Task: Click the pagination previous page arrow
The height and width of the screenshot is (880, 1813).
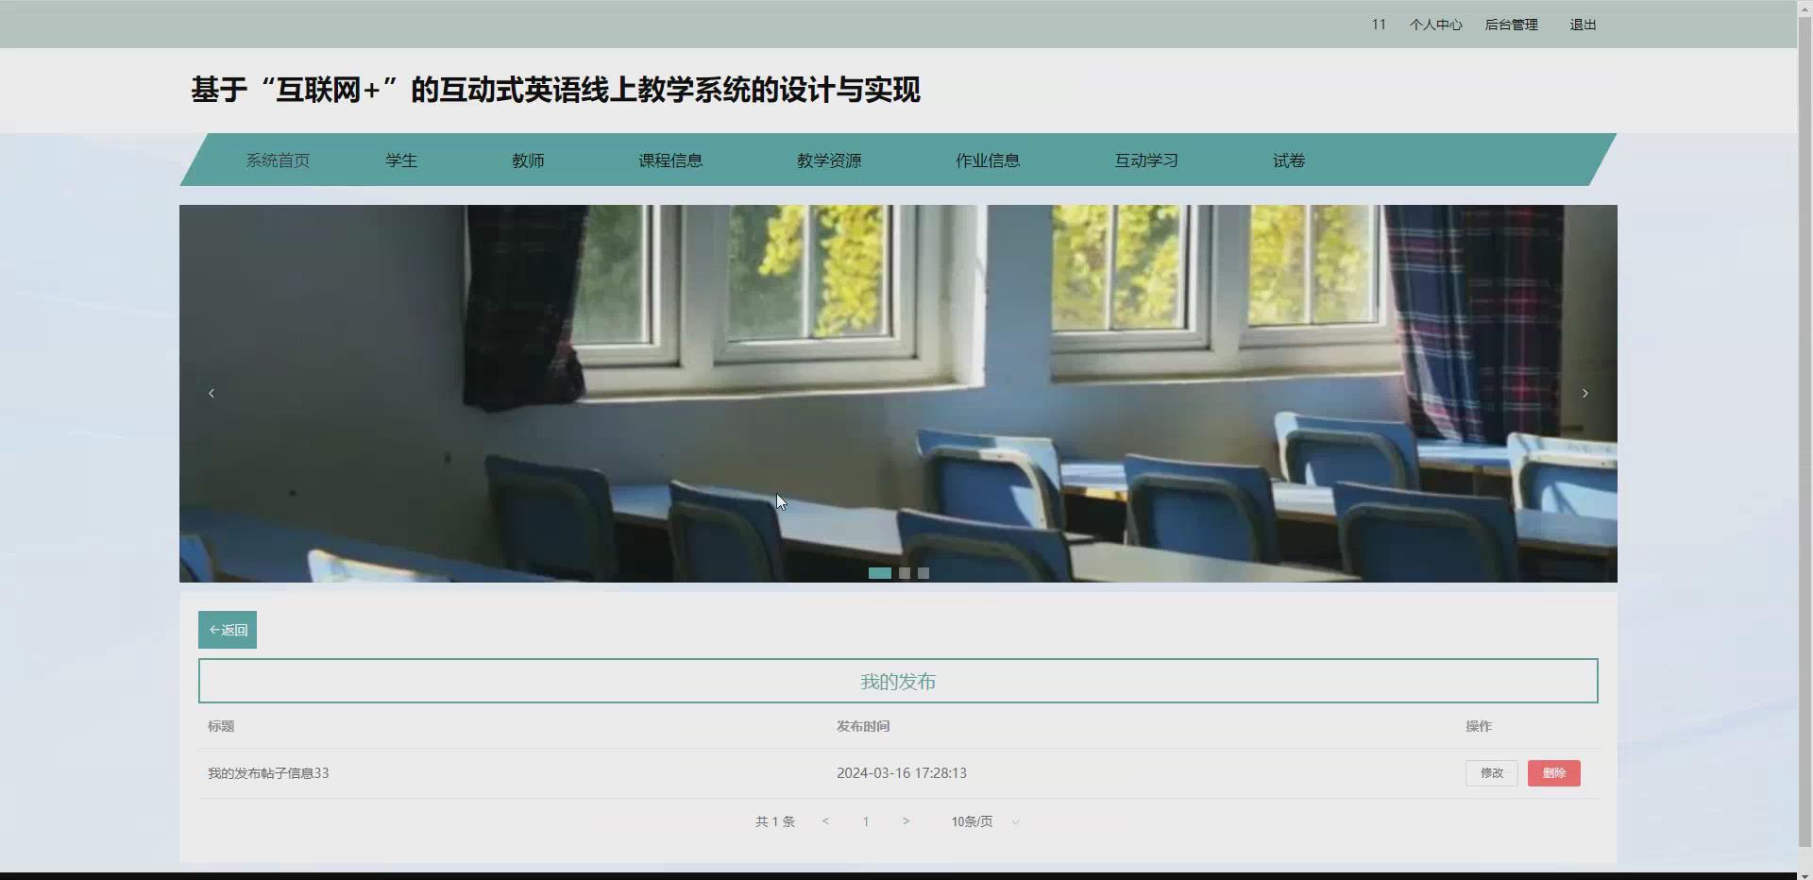Action: [826, 821]
